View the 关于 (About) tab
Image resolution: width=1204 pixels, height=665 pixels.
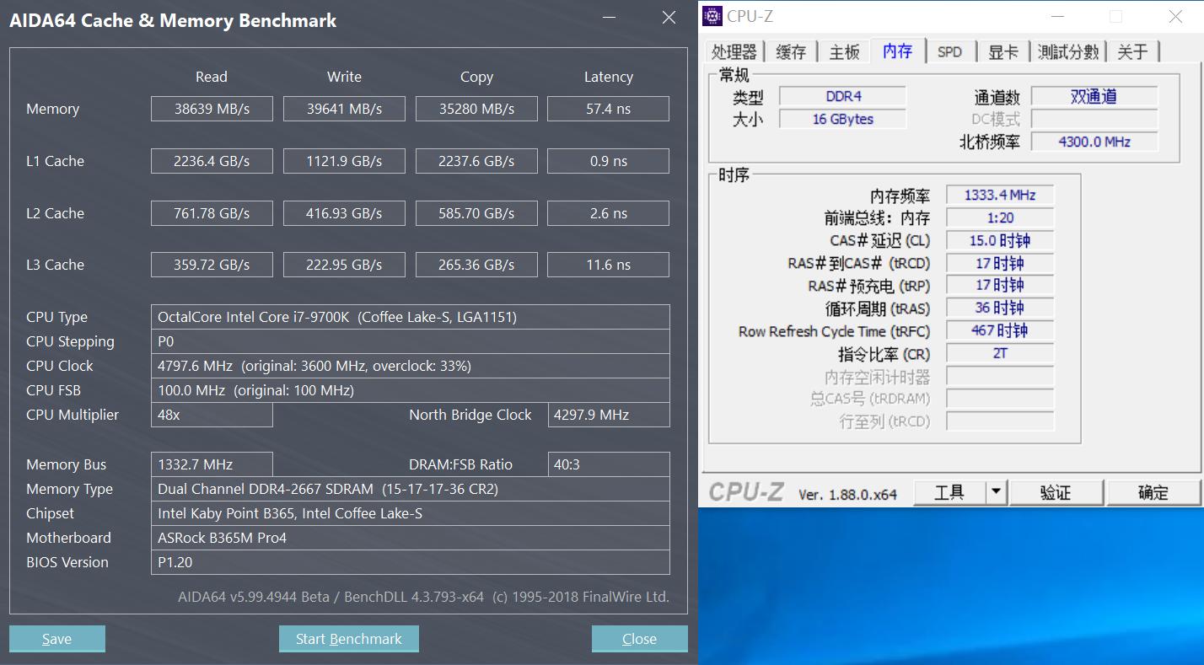pos(1133,51)
